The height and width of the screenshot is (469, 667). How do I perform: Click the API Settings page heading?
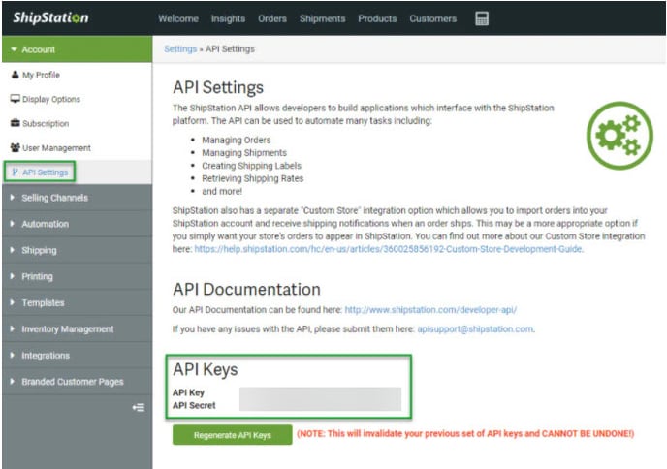pyautogui.click(x=218, y=87)
